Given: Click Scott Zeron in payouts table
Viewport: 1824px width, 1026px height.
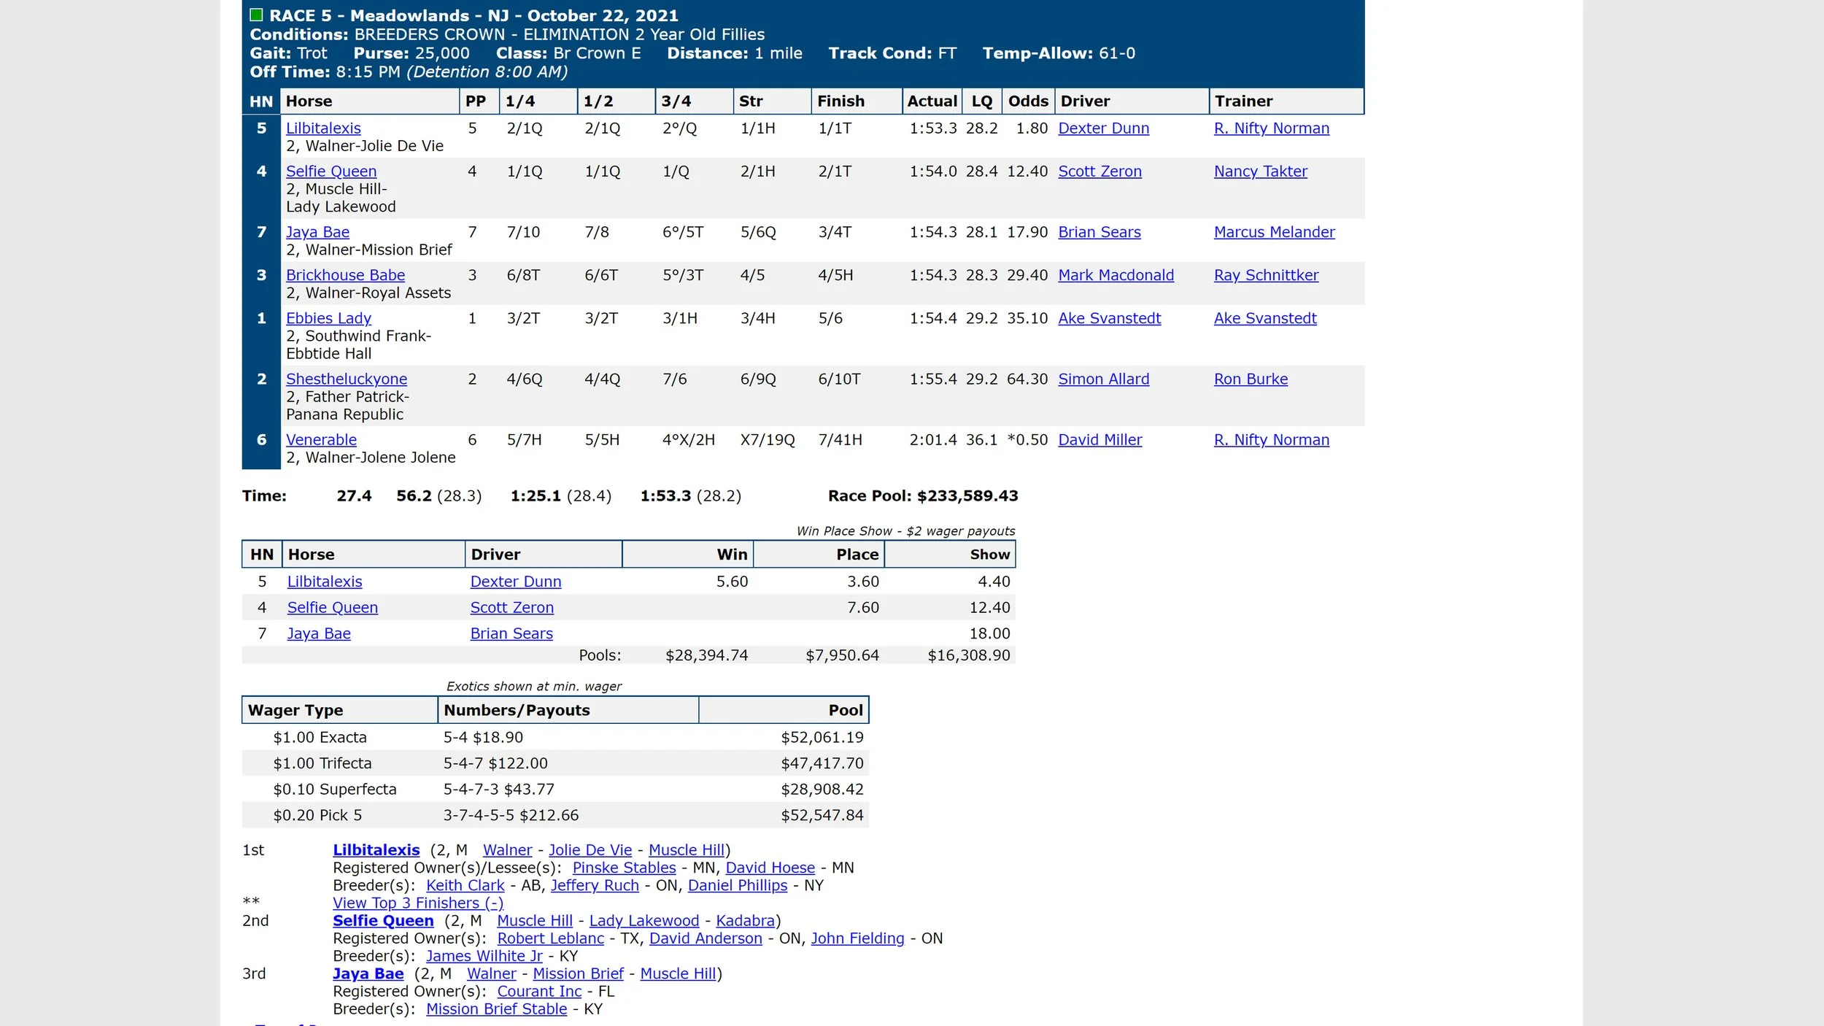Looking at the screenshot, I should [x=511, y=608].
